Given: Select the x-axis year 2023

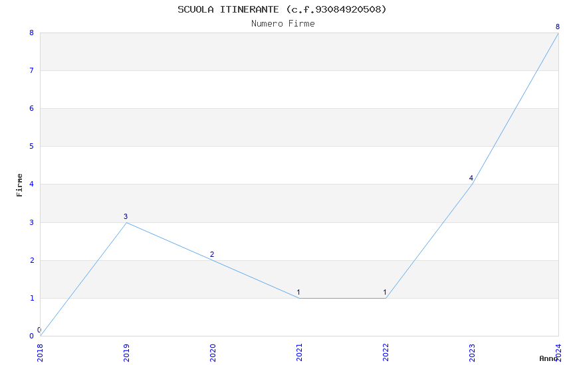Looking at the screenshot, I should coord(473,353).
